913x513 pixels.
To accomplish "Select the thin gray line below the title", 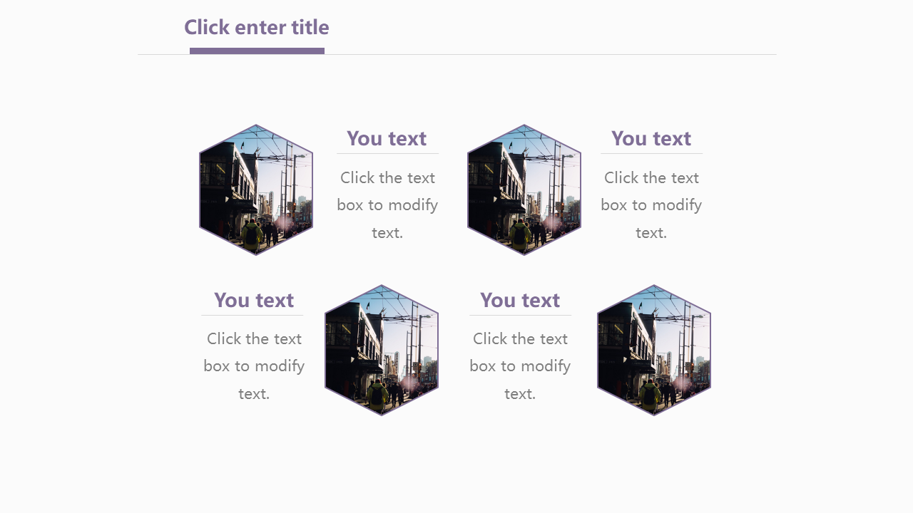I will (x=571, y=54).
